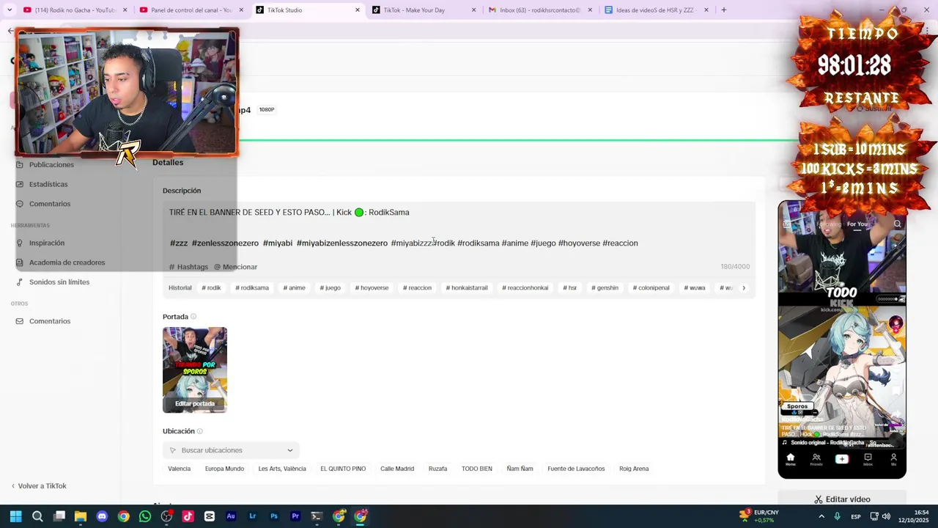938x528 pixels.
Task: Add the # reaccionhonkai suggested hashtag
Action: click(x=525, y=288)
